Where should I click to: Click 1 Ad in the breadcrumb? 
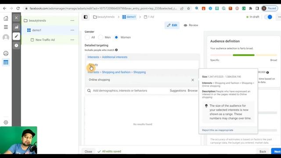click(x=149, y=17)
